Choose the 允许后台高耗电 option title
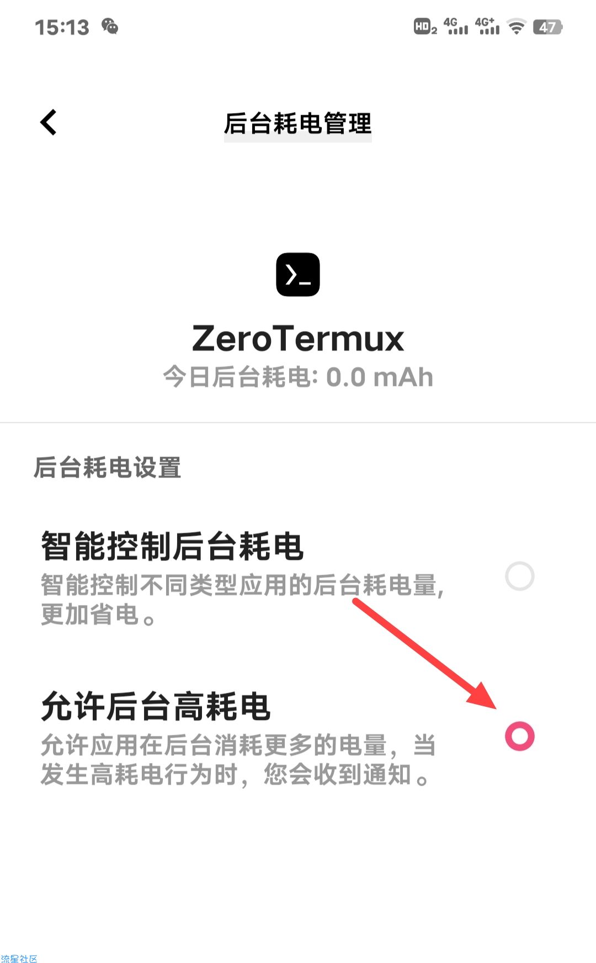596x963 pixels. [156, 706]
